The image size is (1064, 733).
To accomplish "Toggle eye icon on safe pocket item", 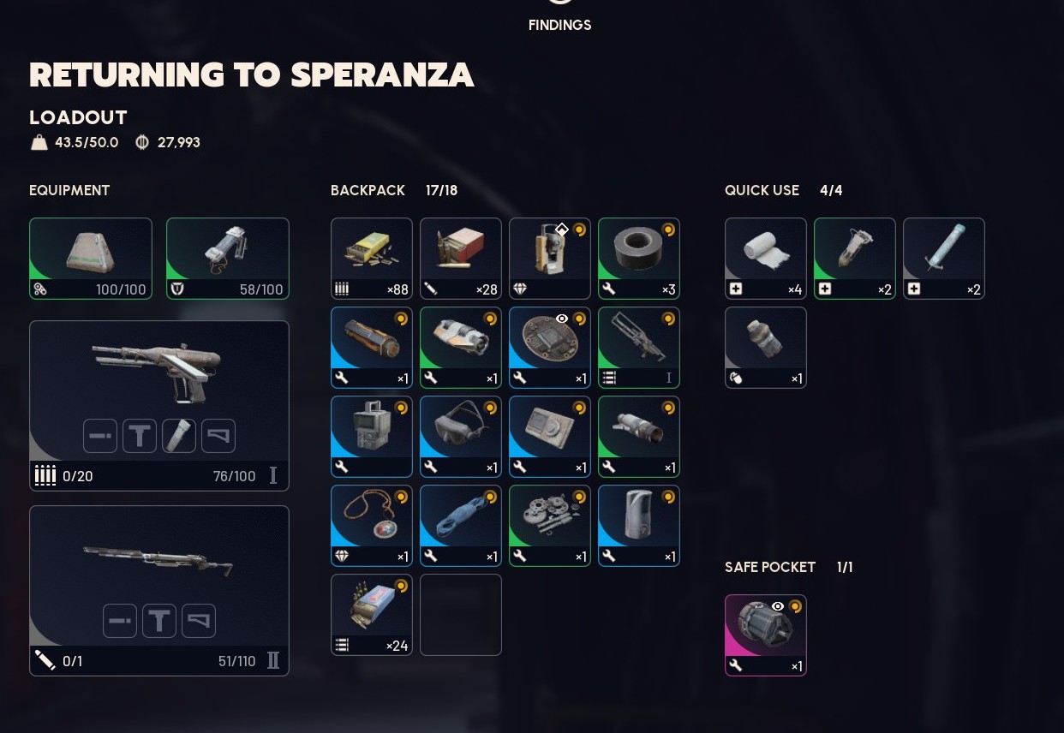I will [778, 606].
